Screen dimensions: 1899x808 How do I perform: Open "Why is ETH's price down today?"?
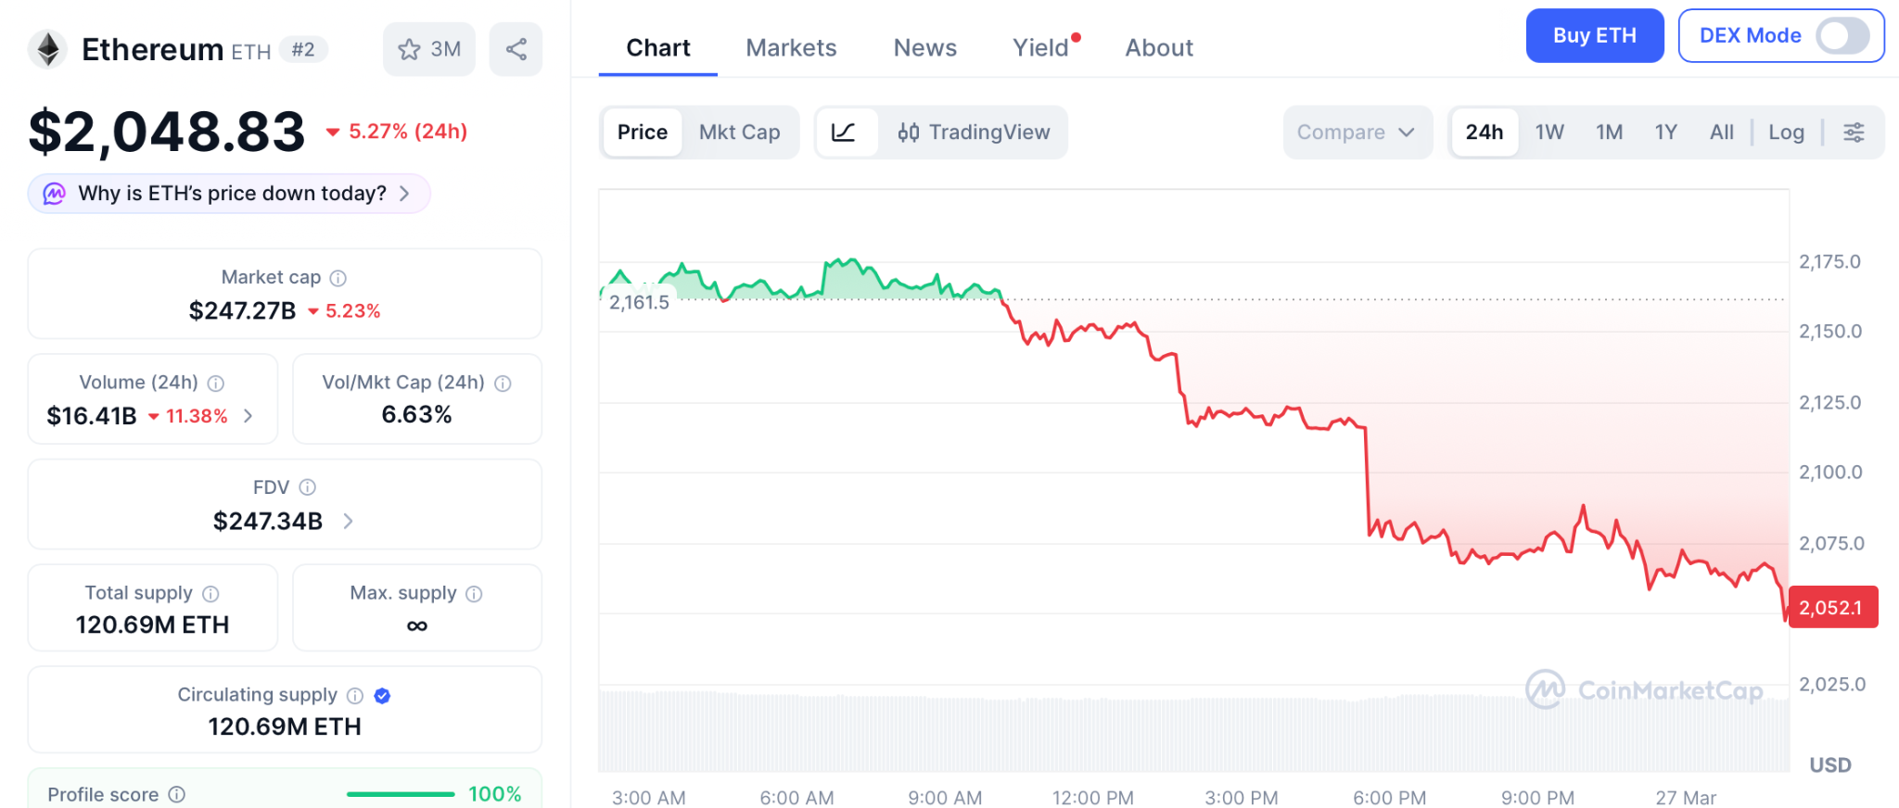tap(230, 194)
